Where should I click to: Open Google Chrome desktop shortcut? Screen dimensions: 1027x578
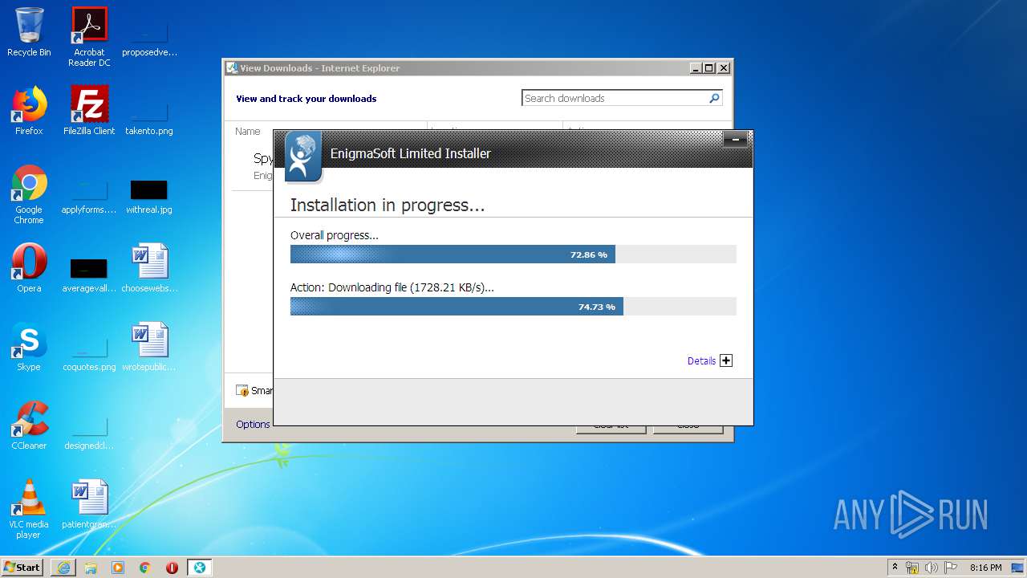(29, 194)
